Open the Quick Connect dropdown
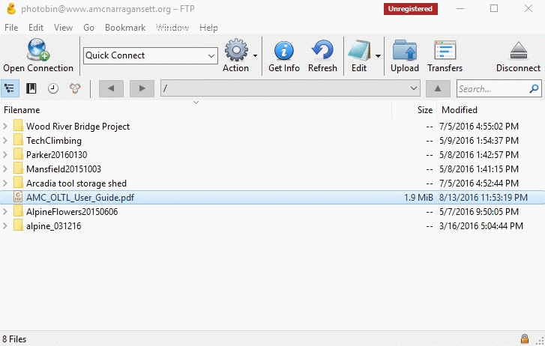 211,55
